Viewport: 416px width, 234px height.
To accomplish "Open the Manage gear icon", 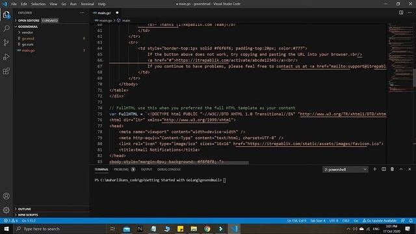I will [x=6, y=210].
